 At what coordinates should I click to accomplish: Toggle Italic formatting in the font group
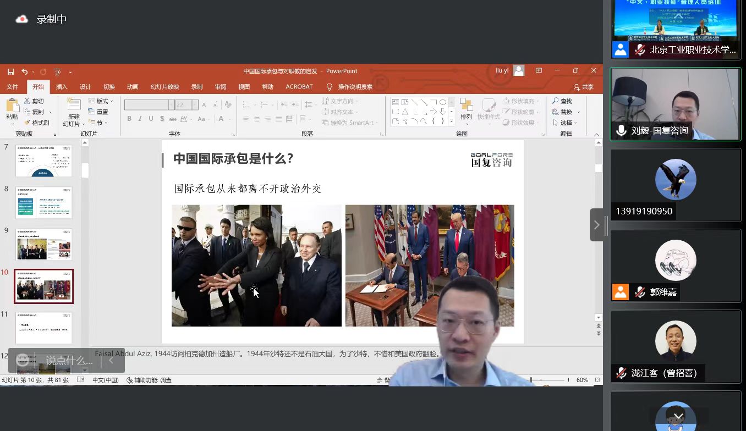click(140, 119)
